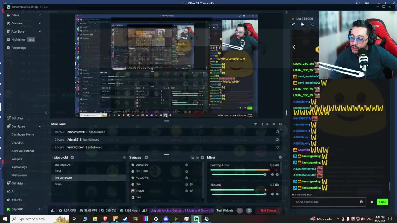Toggle lock on the FOLLOWS source
This screenshot has height=223, width=397.
click(x=186, y=178)
